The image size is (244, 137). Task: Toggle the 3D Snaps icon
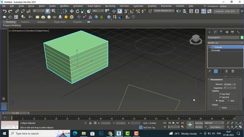[126, 11]
